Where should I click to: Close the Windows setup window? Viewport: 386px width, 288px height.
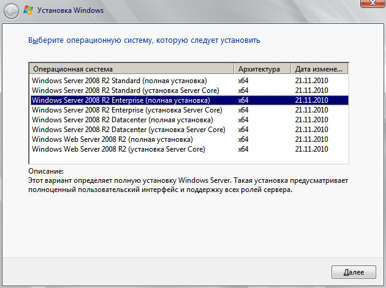point(373,3)
